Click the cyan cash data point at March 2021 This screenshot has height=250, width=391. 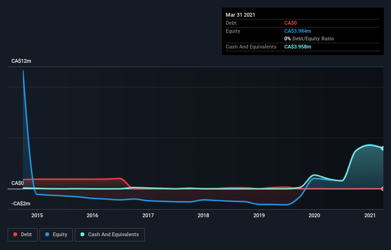[383, 148]
